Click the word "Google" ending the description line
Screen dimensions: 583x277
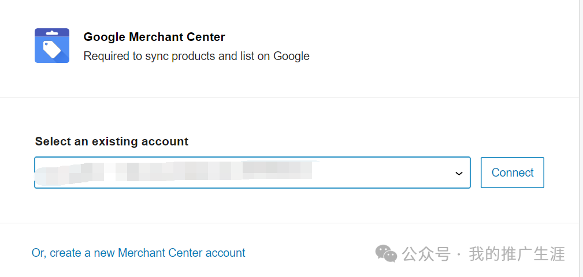click(x=291, y=56)
